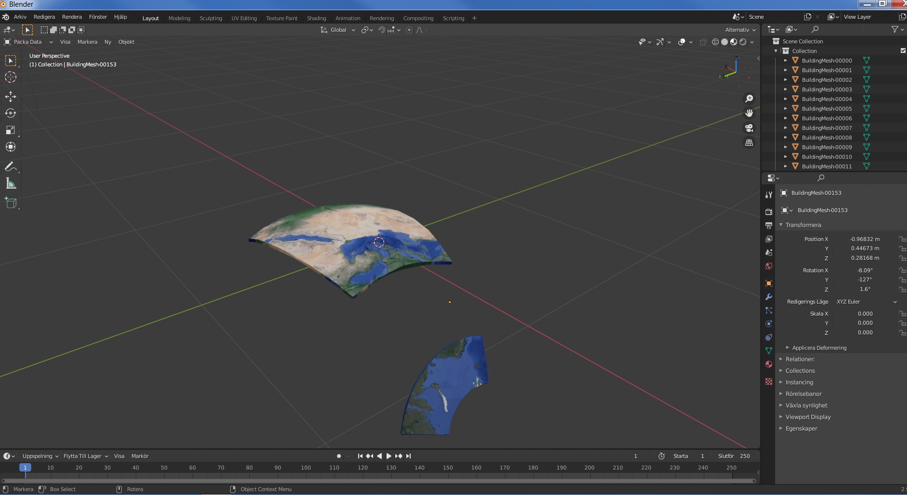This screenshot has width=907, height=495.
Task: Activate the Move tool
Action: (11, 96)
